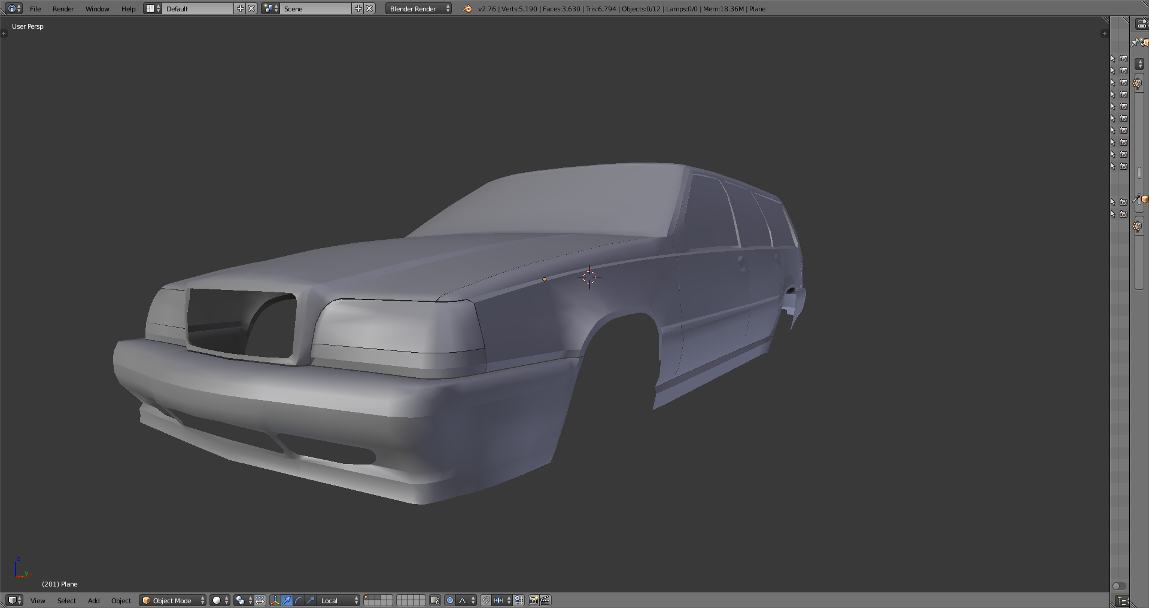
Task: Open the proportional editing falloff dropdown
Action: click(x=467, y=600)
